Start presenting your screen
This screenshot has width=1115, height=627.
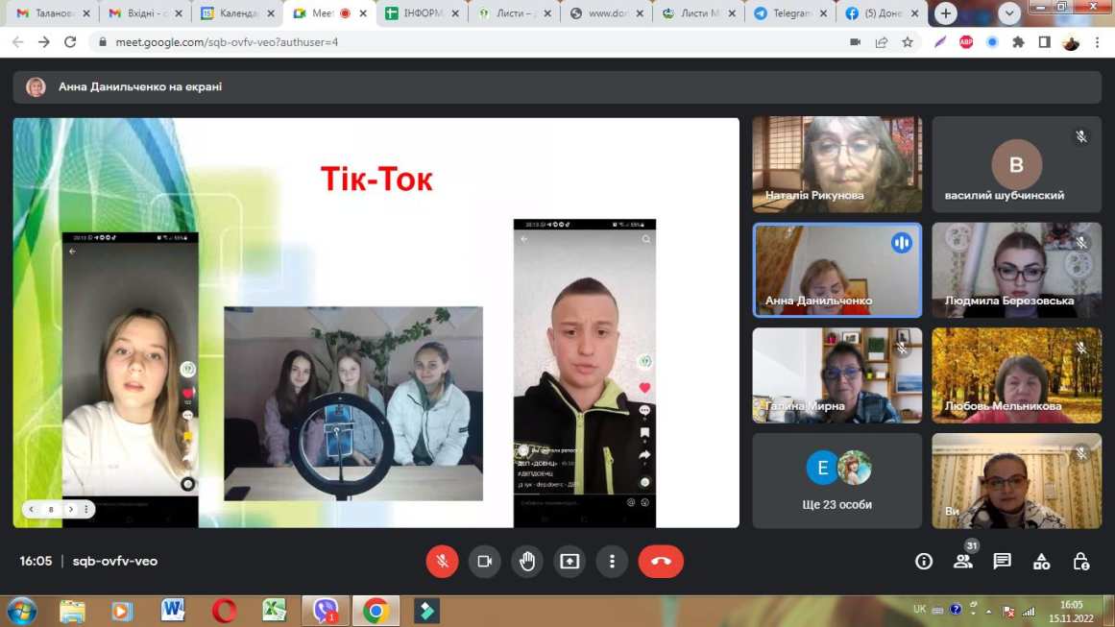[570, 561]
